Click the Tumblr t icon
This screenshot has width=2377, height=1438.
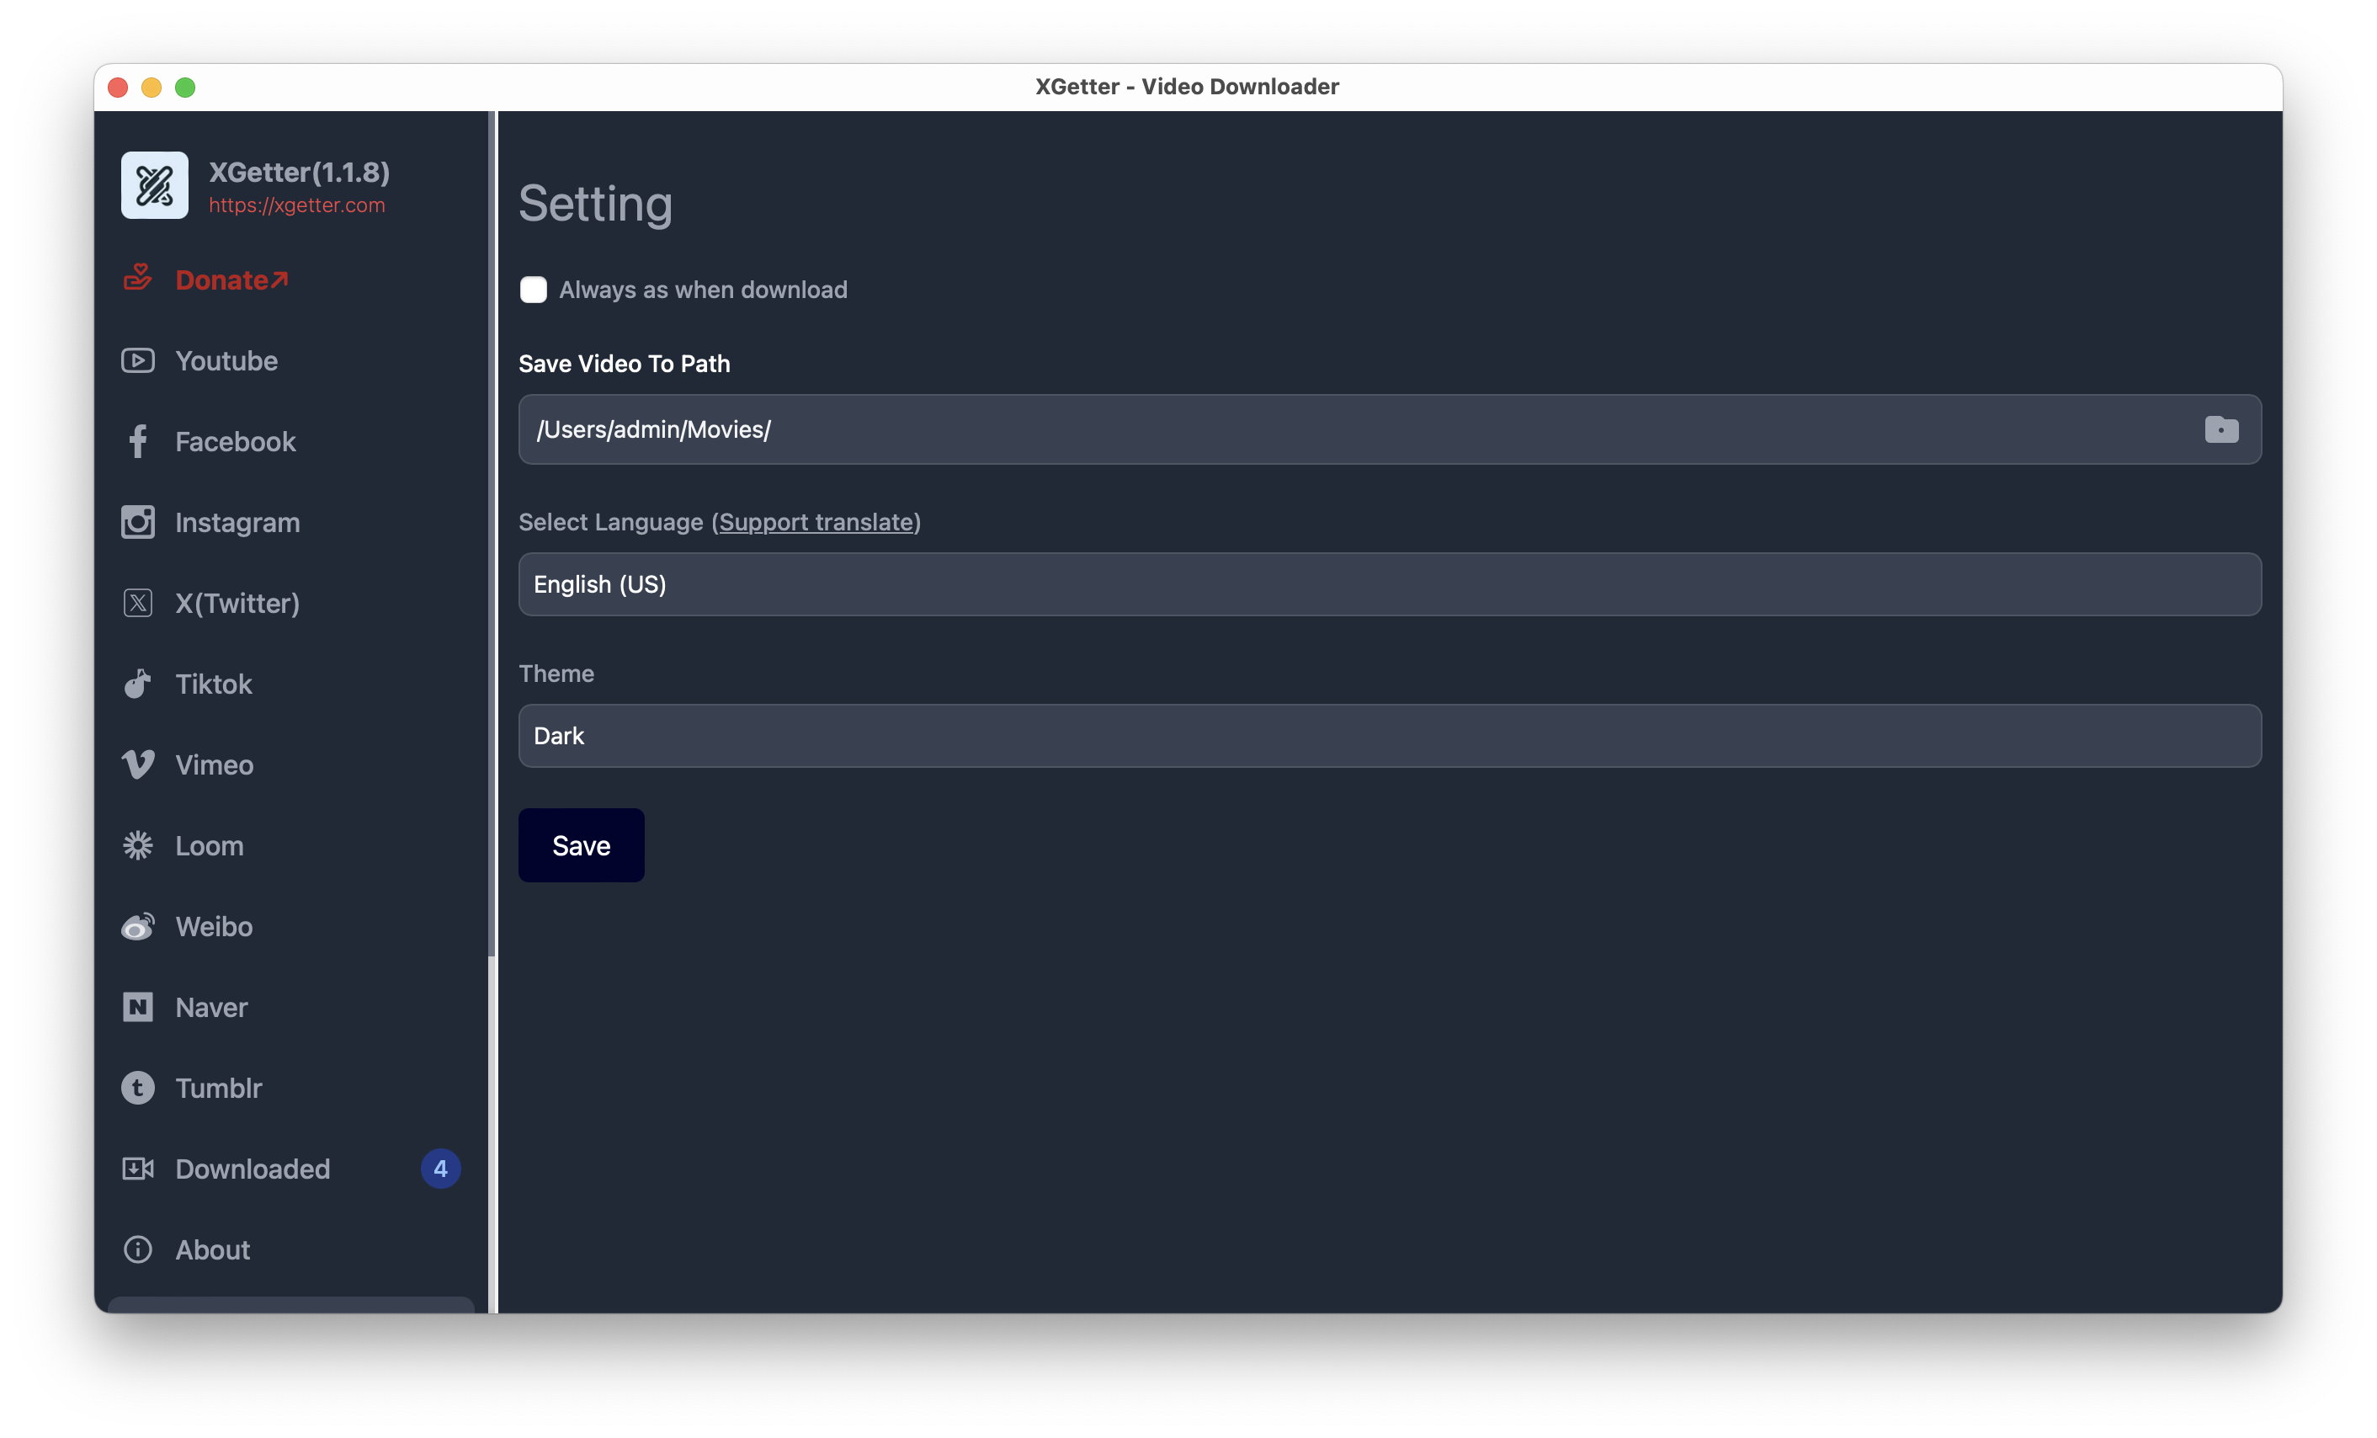click(138, 1089)
